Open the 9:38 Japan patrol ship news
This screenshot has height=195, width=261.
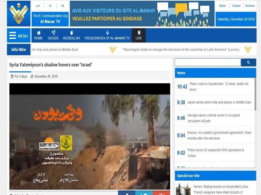point(215,102)
